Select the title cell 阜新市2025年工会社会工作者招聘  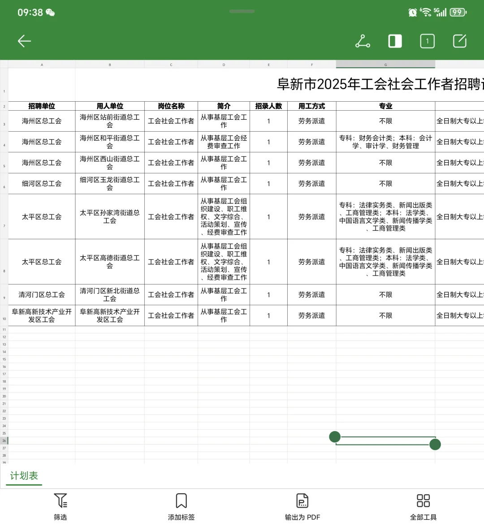380,84
